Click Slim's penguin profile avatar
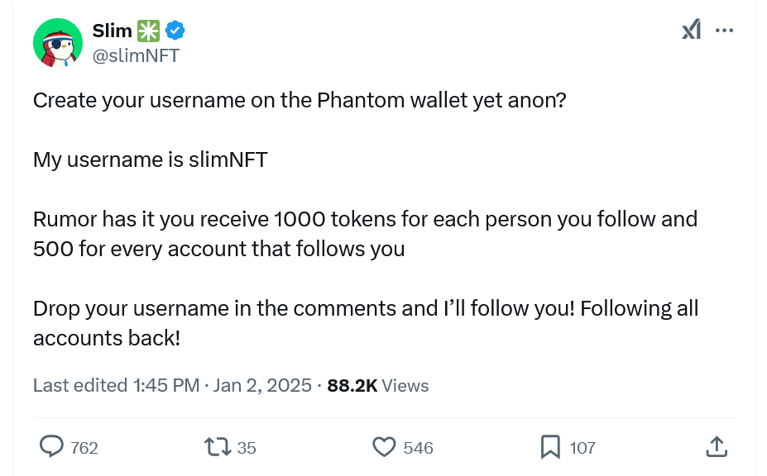 [x=57, y=42]
